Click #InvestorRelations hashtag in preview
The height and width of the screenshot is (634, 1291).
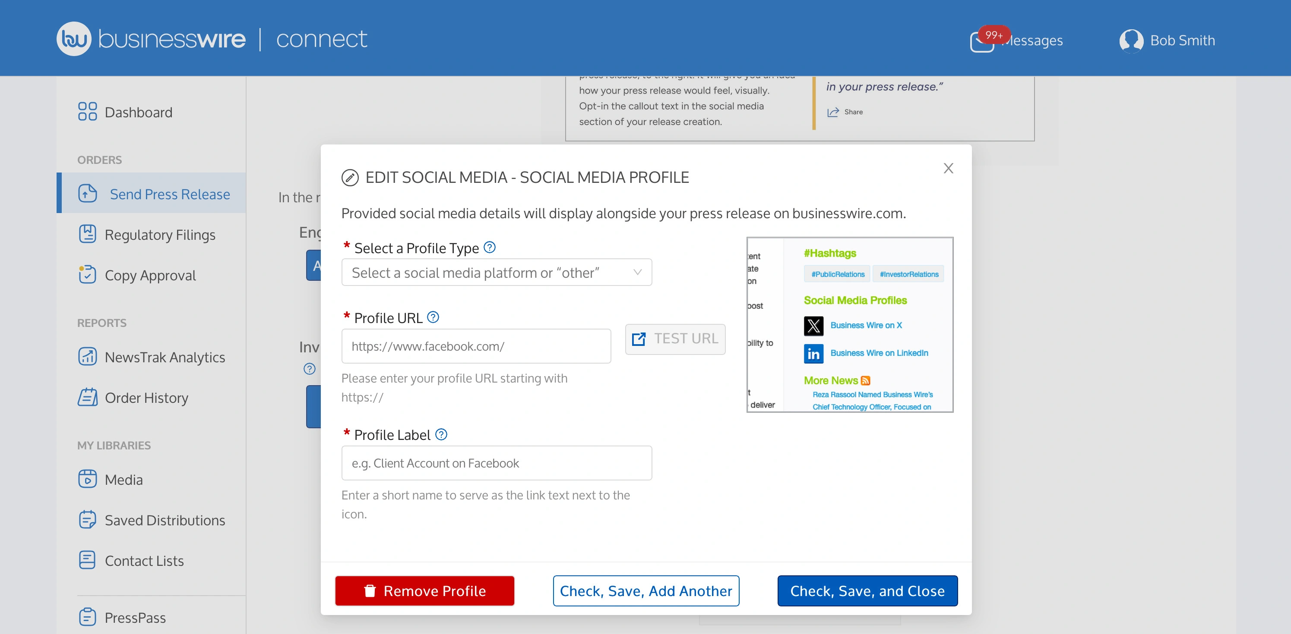point(908,274)
